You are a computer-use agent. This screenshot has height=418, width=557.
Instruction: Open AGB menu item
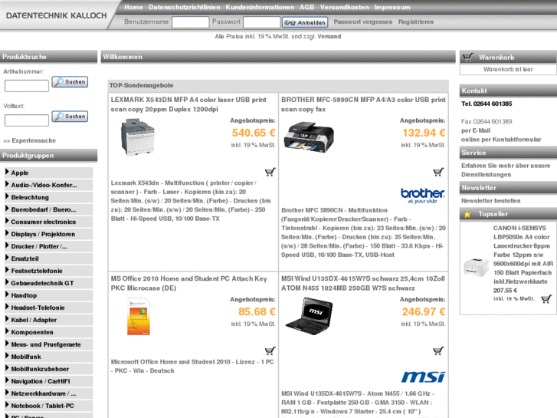[307, 7]
